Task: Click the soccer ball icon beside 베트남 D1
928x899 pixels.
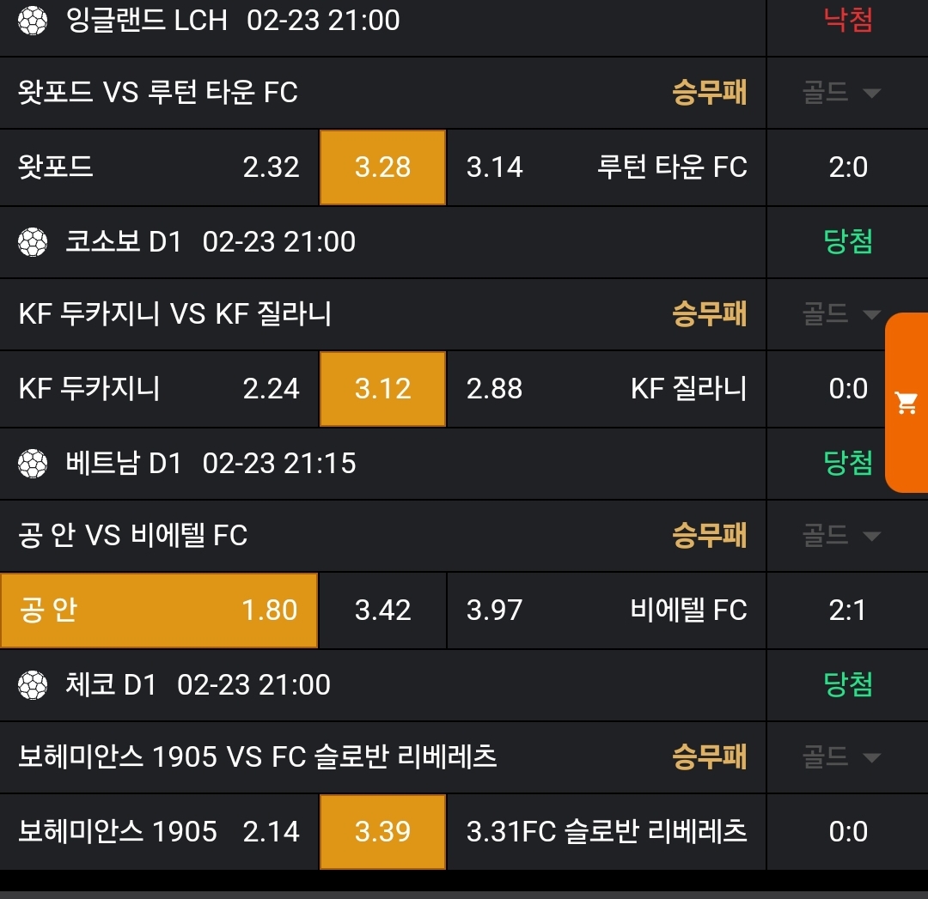Action: (33, 464)
